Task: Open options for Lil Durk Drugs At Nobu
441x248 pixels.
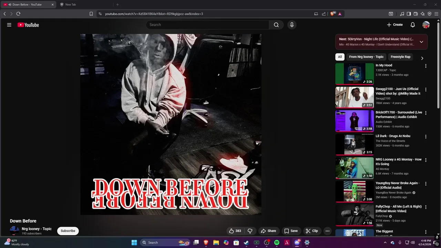Action: coord(426,136)
